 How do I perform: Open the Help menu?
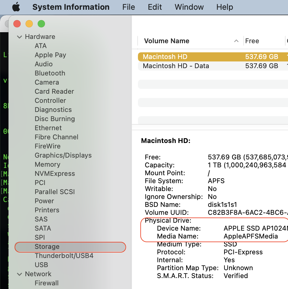225,7
